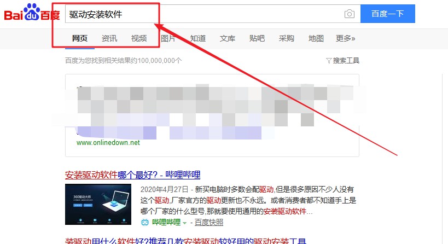Viewport: 448px width, 244px height.
Task: Select the 地图 tab
Action: 316,38
